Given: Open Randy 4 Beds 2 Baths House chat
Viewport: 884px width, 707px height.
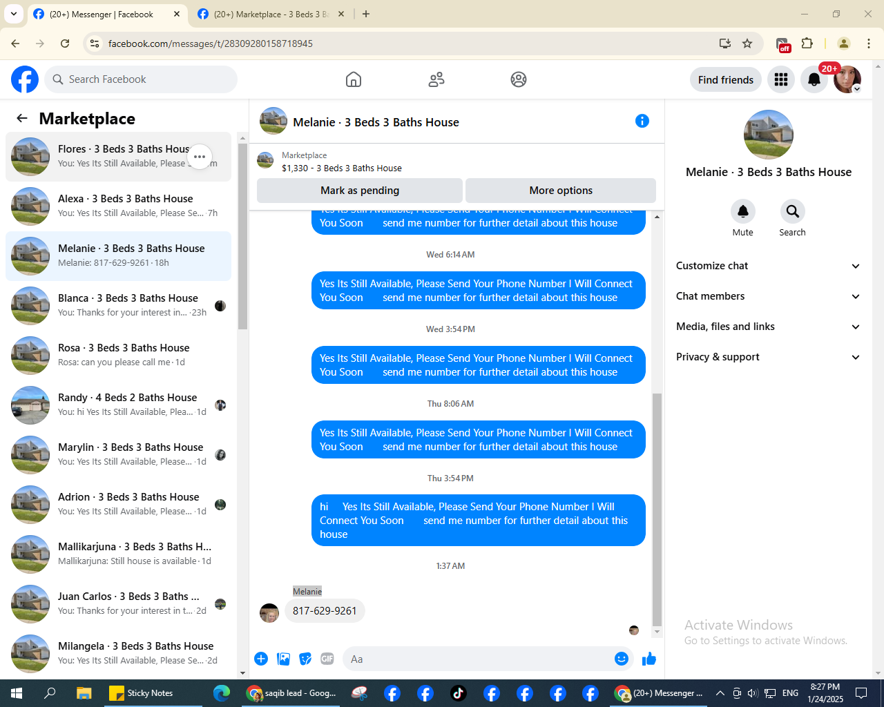Looking at the screenshot, I should pyautogui.click(x=119, y=405).
